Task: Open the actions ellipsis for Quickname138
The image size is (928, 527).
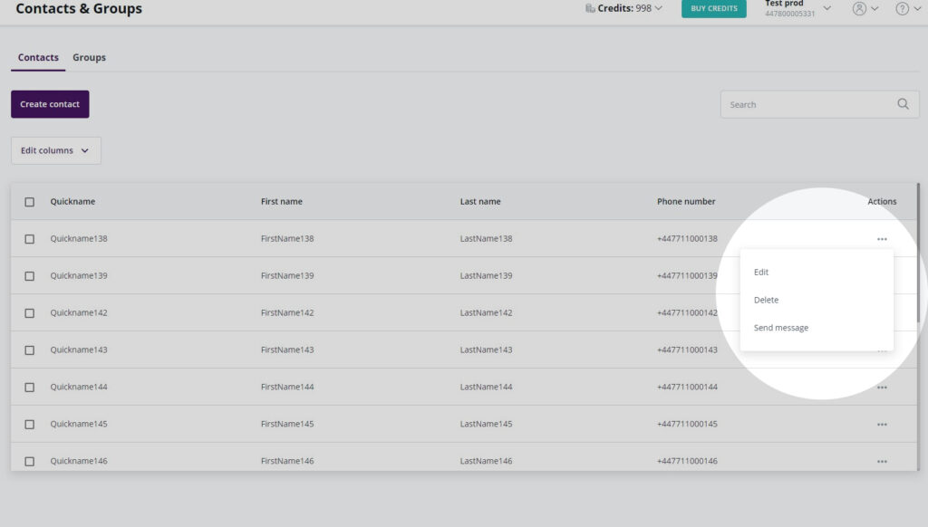Action: coord(882,238)
